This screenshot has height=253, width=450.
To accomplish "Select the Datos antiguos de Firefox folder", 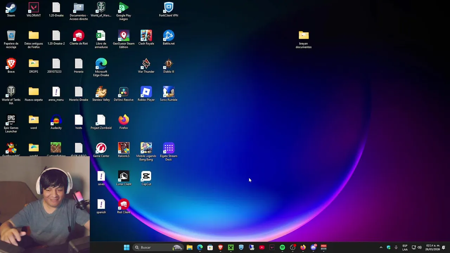I will 34,39.
